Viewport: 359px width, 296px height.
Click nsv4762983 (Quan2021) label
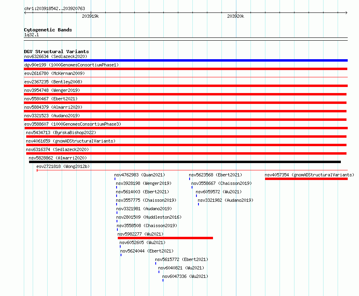pyautogui.click(x=140, y=175)
